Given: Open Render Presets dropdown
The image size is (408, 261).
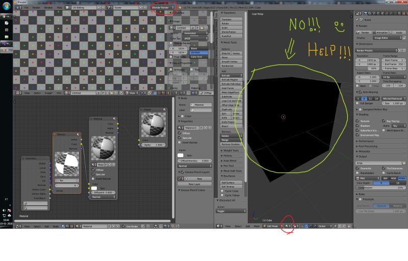Looking at the screenshot, I should click(x=376, y=50).
